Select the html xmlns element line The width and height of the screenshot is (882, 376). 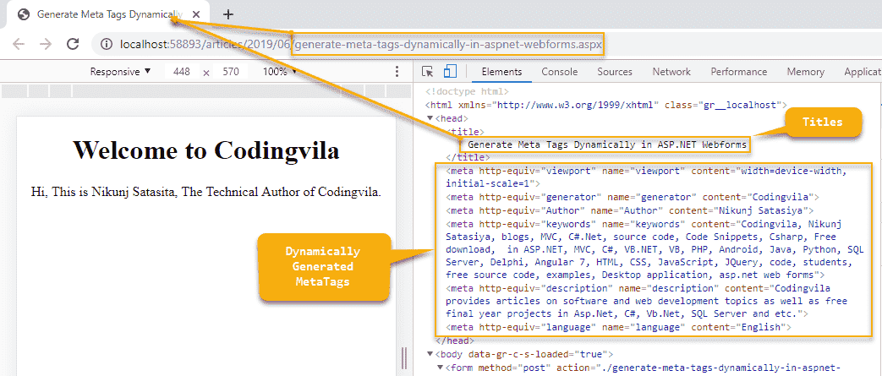click(x=605, y=105)
